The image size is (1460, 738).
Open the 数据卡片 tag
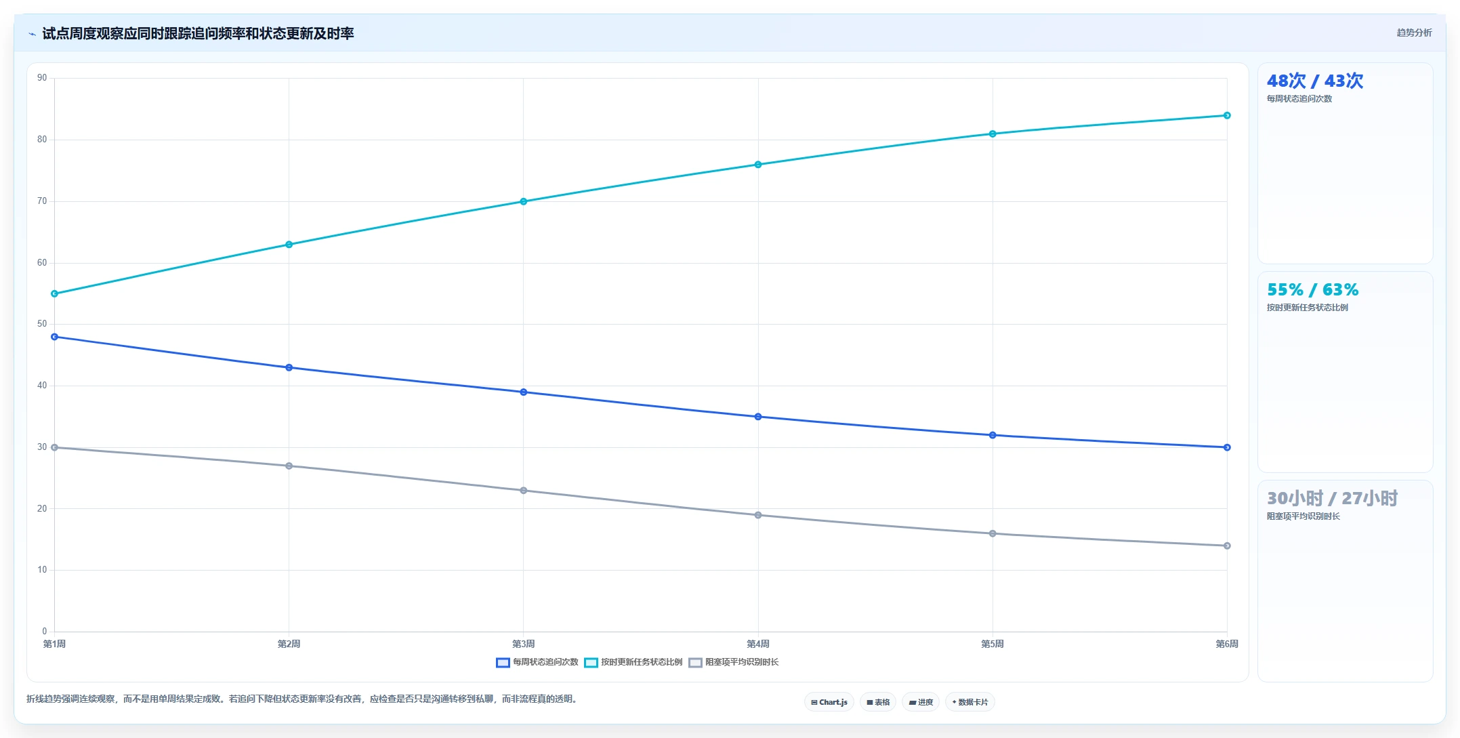point(970,702)
